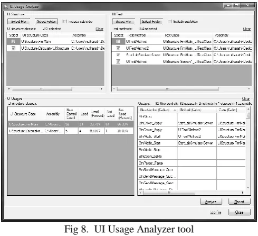Toggle select checkbox of the StartLabSimulatorServer test row
Viewport: 258px width, 236px height.
[118, 55]
